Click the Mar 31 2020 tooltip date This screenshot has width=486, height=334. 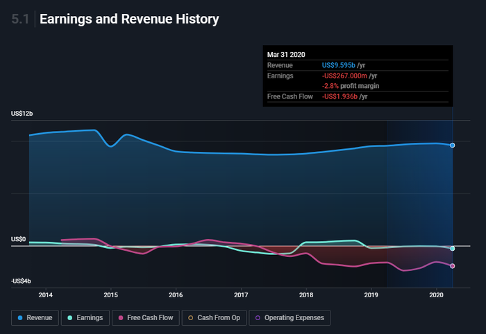286,54
